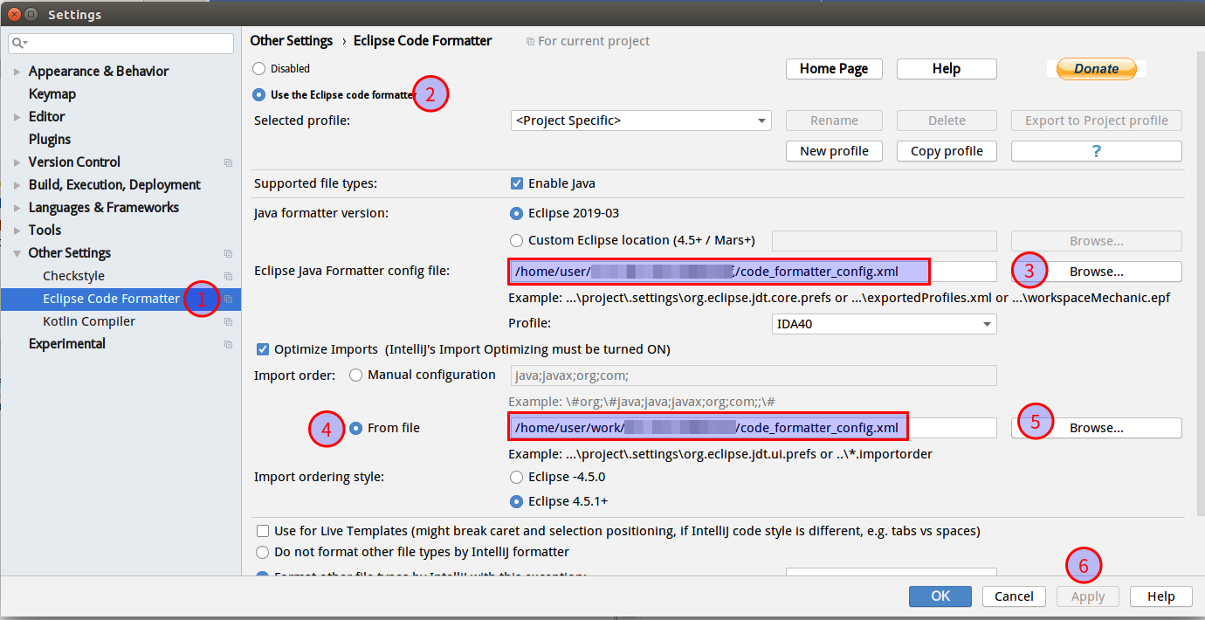Click the Home Page button
1205x620 pixels.
pyautogui.click(x=834, y=69)
